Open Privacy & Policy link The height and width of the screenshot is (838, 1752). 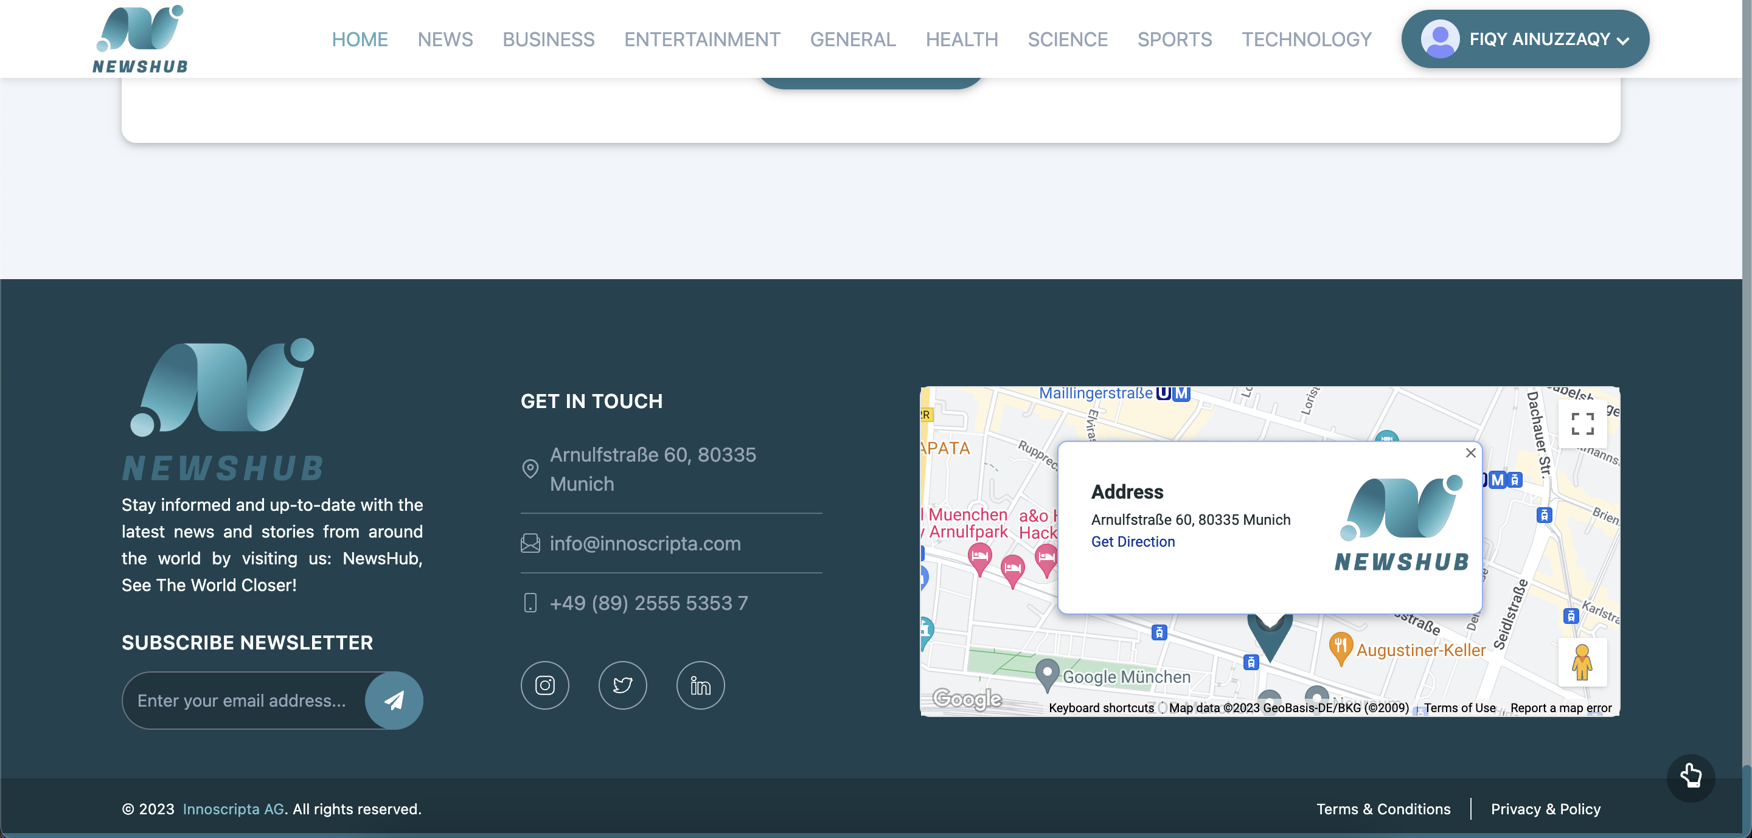pos(1545,809)
